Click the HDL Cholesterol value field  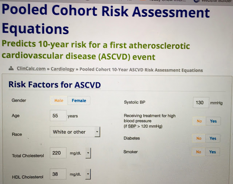[x=58, y=174]
